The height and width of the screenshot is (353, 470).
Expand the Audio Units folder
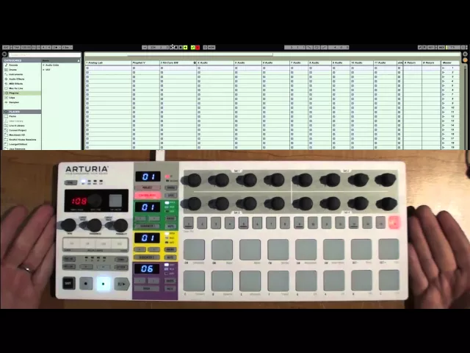point(44,65)
